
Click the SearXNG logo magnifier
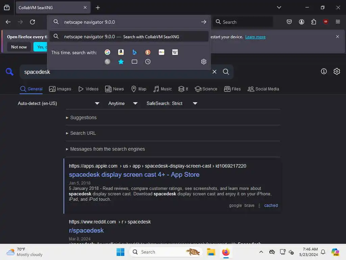tap(9, 72)
